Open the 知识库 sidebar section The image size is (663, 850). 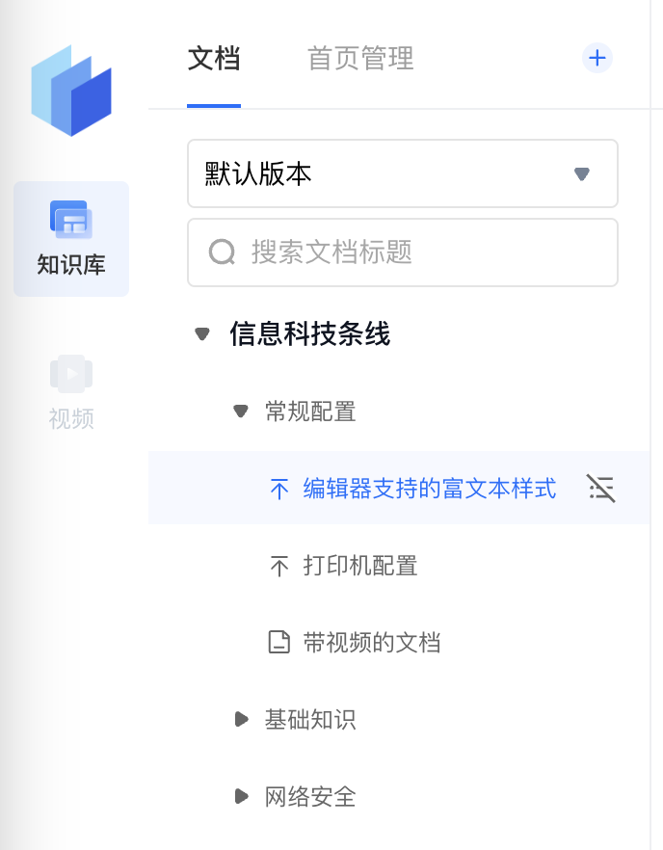click(71, 238)
